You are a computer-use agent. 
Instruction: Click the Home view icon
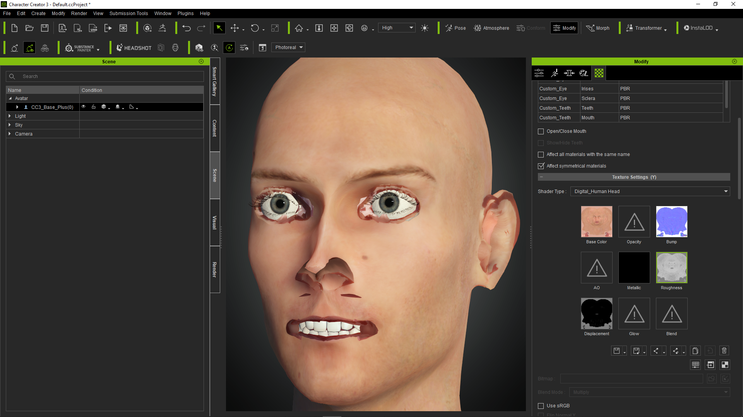pyautogui.click(x=299, y=28)
